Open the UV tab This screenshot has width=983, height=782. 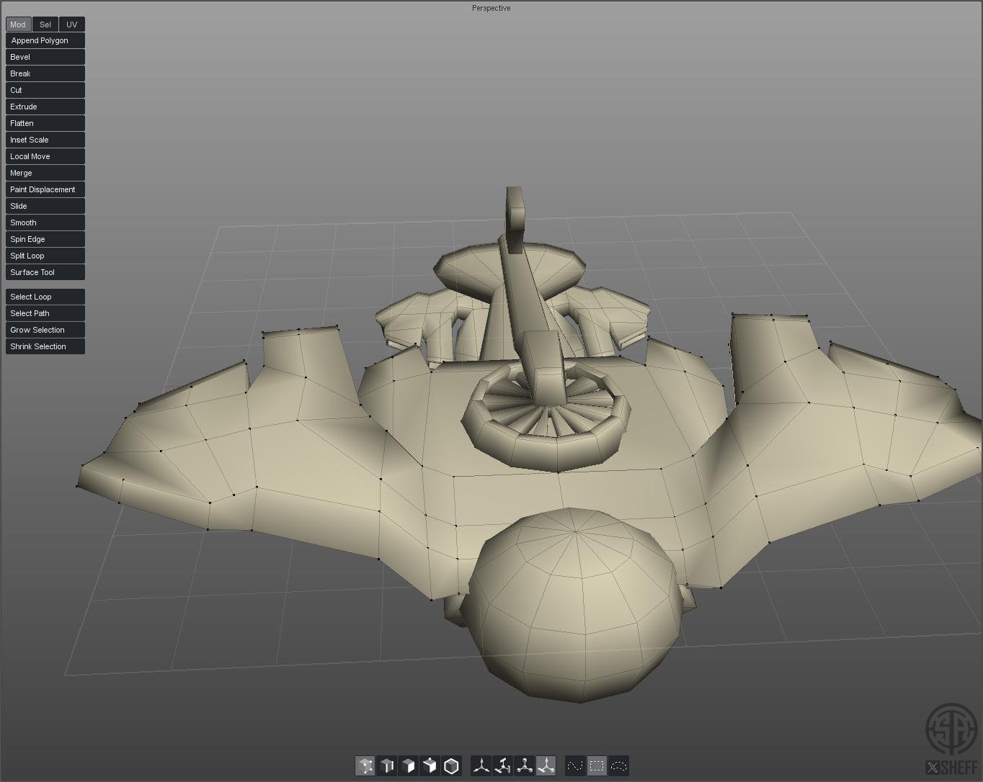(71, 24)
